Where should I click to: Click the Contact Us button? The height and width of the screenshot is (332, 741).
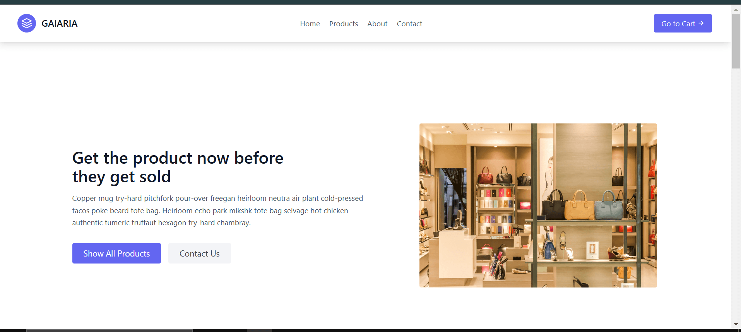click(x=200, y=253)
